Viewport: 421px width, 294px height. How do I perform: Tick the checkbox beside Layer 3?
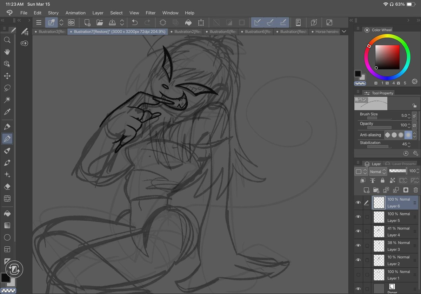(367, 246)
